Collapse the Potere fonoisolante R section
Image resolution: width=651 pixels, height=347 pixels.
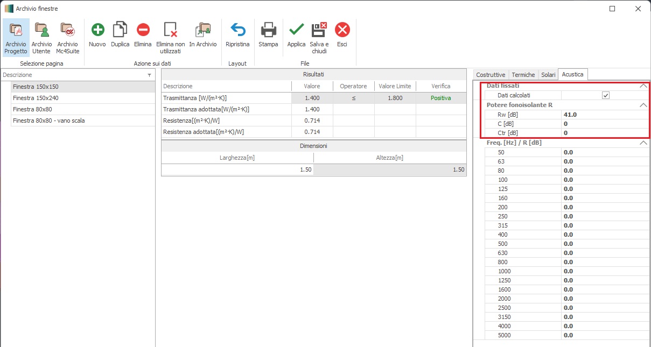click(x=643, y=105)
